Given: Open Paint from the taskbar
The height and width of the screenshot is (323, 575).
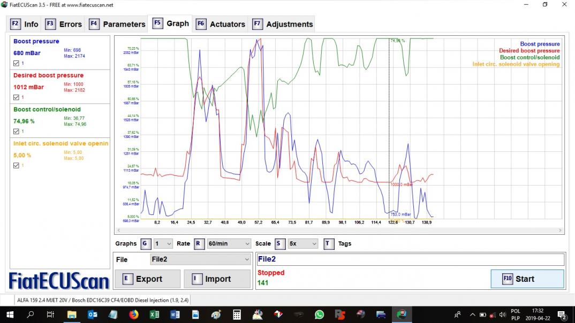Looking at the screenshot, I should [216, 314].
